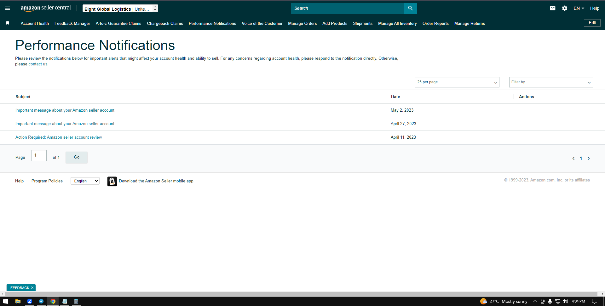The height and width of the screenshot is (306, 605).
Task: Click the Subject column header
Action: (23, 97)
